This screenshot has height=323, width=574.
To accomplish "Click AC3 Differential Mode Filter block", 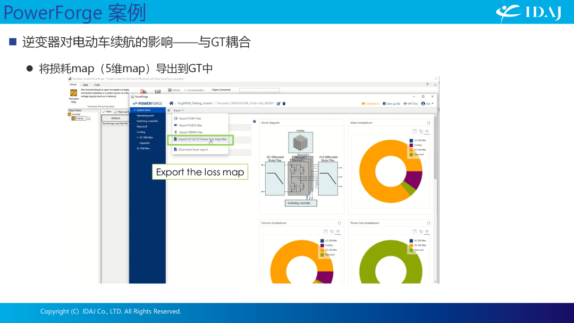I will point(328,178).
